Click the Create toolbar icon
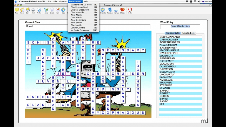The width and height of the screenshot is (226, 127). 52,11
